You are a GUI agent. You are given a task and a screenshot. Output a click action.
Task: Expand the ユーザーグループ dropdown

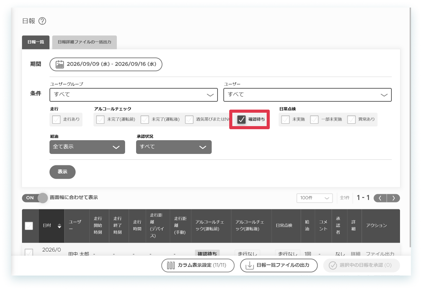[134, 95]
